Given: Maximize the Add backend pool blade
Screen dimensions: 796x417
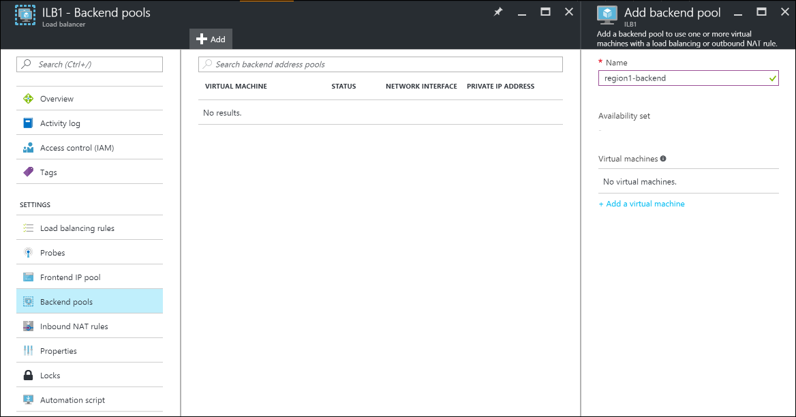Looking at the screenshot, I should tap(762, 12).
